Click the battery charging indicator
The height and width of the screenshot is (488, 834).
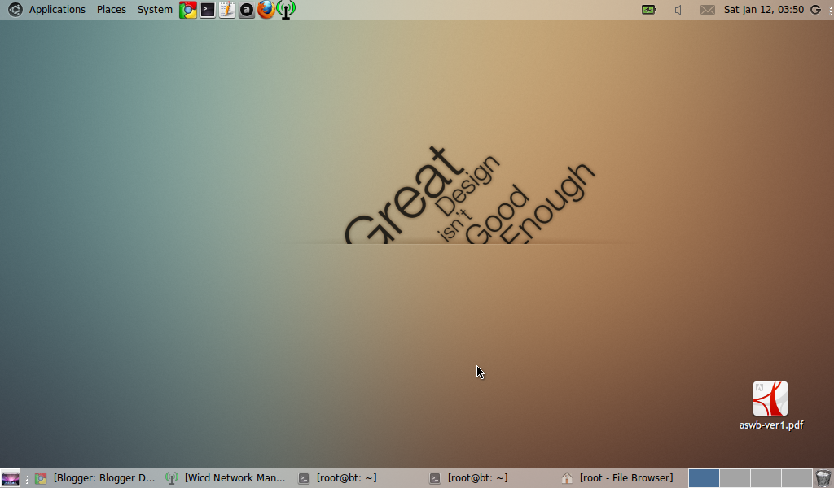tap(649, 10)
